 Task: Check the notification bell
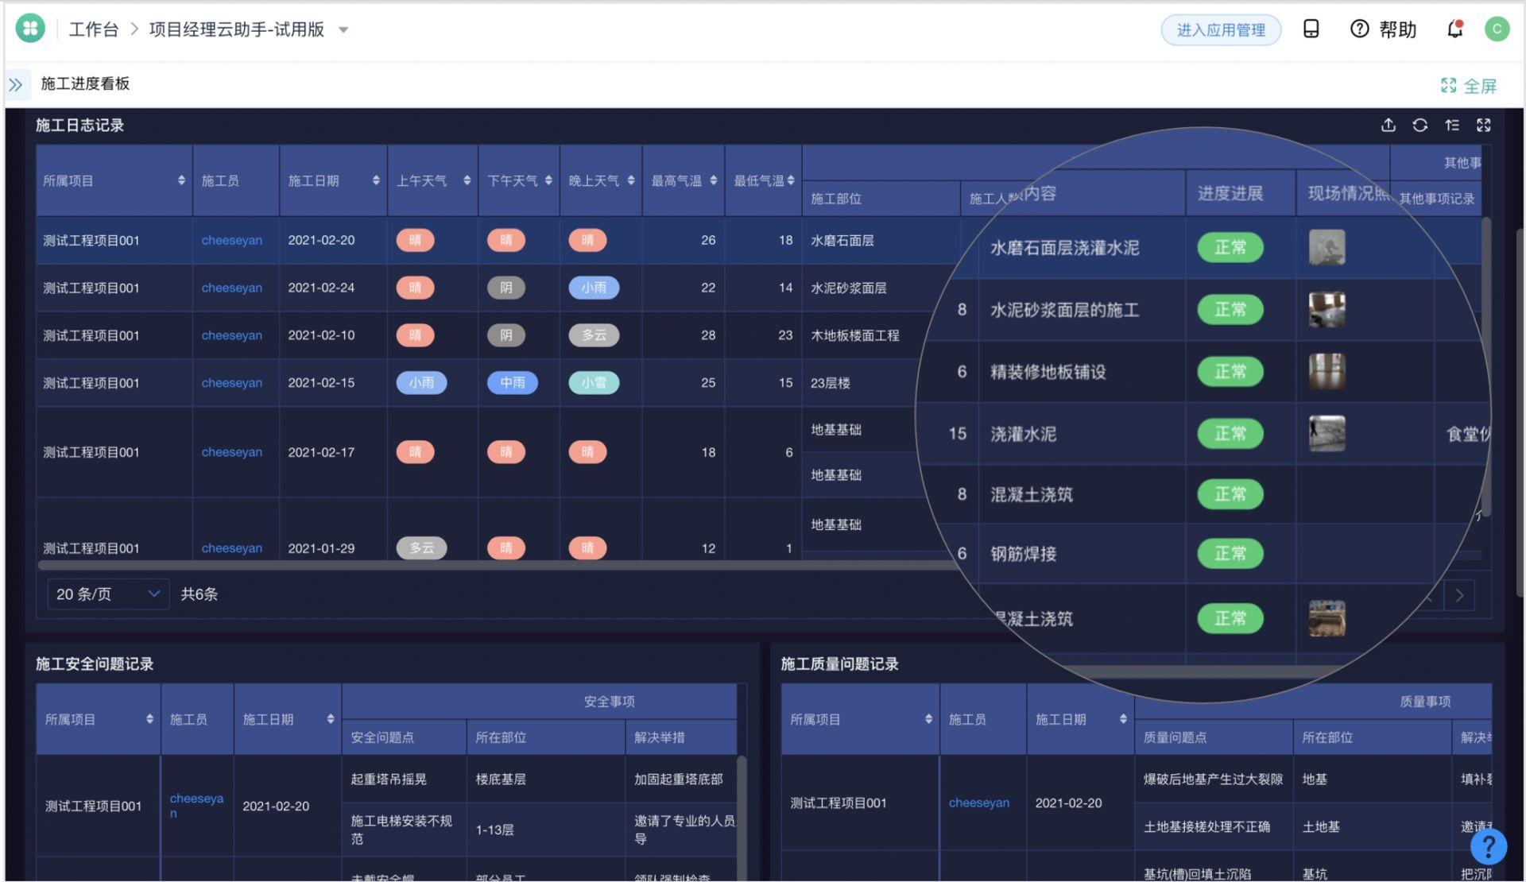coord(1455,29)
